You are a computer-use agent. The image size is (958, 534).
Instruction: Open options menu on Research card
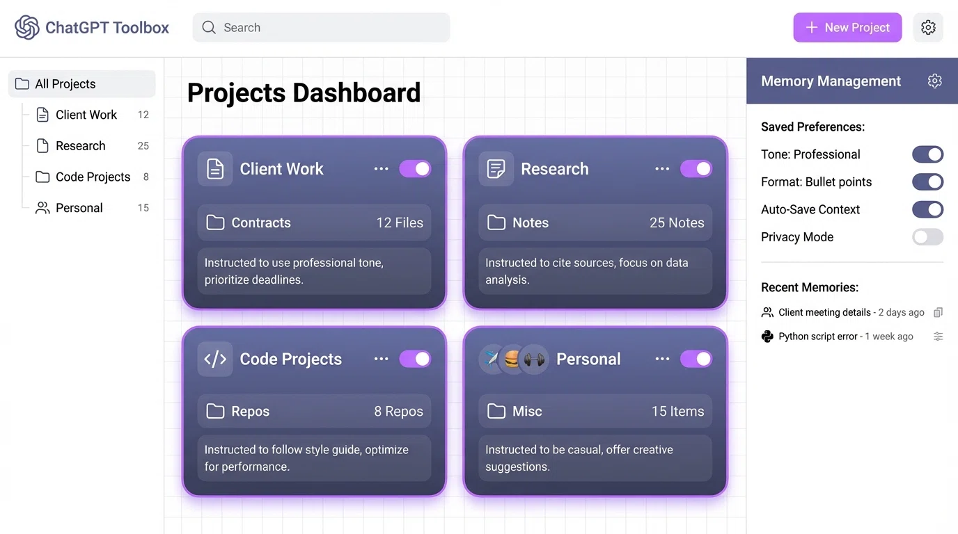[x=661, y=168]
